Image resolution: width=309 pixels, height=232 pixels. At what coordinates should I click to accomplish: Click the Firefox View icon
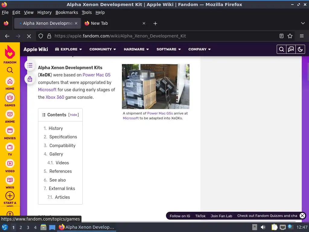tap(6, 23)
